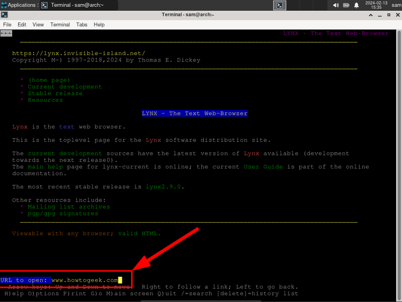The width and height of the screenshot is (402, 302).
Task: Click the 'Current development' link
Action: 65,87
